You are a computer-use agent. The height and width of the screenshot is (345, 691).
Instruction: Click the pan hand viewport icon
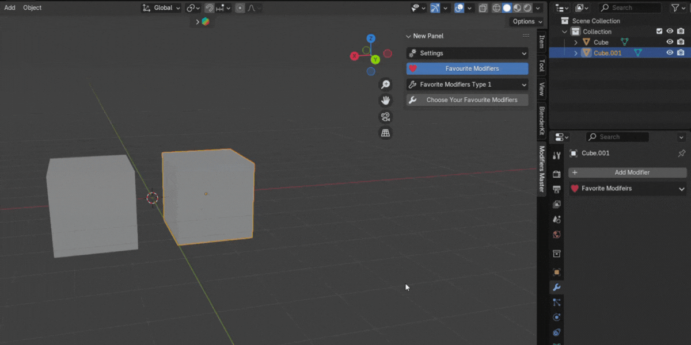coord(385,101)
